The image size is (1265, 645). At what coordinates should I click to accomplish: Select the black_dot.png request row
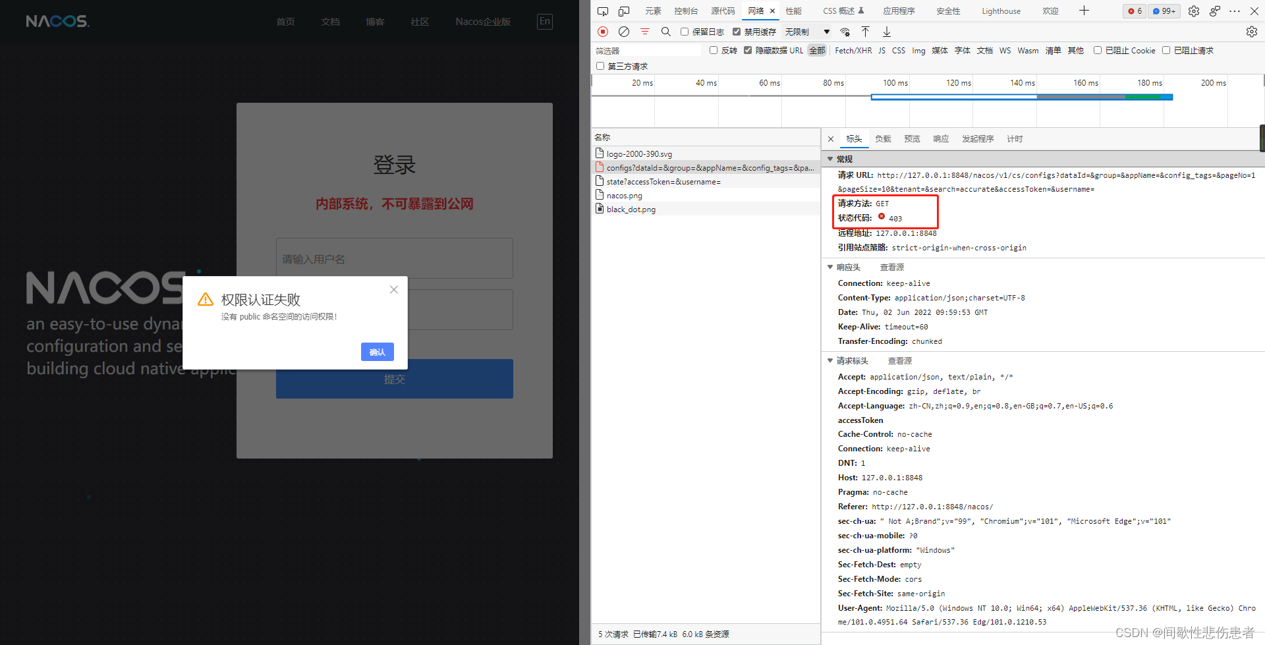coord(706,209)
